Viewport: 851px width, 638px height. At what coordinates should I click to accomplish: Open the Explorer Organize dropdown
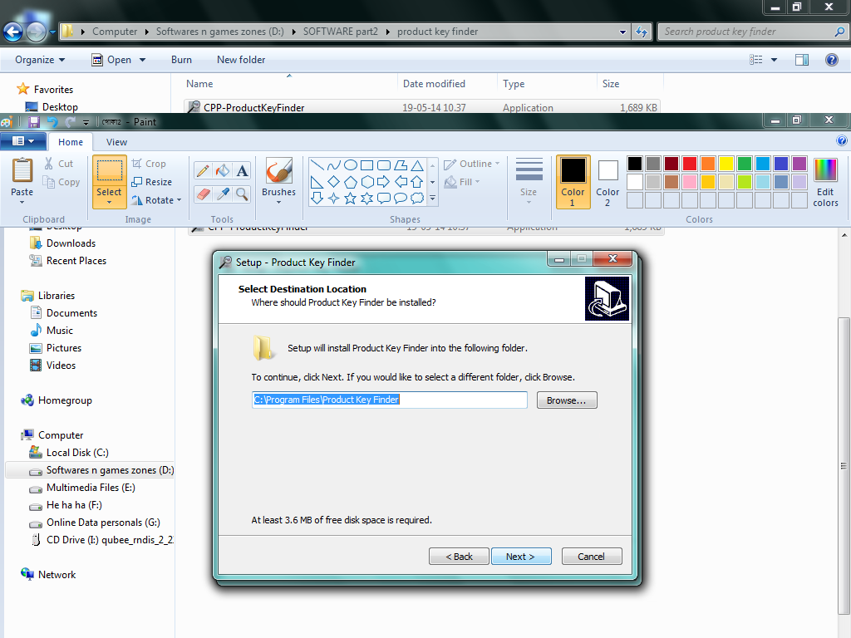pyautogui.click(x=40, y=60)
